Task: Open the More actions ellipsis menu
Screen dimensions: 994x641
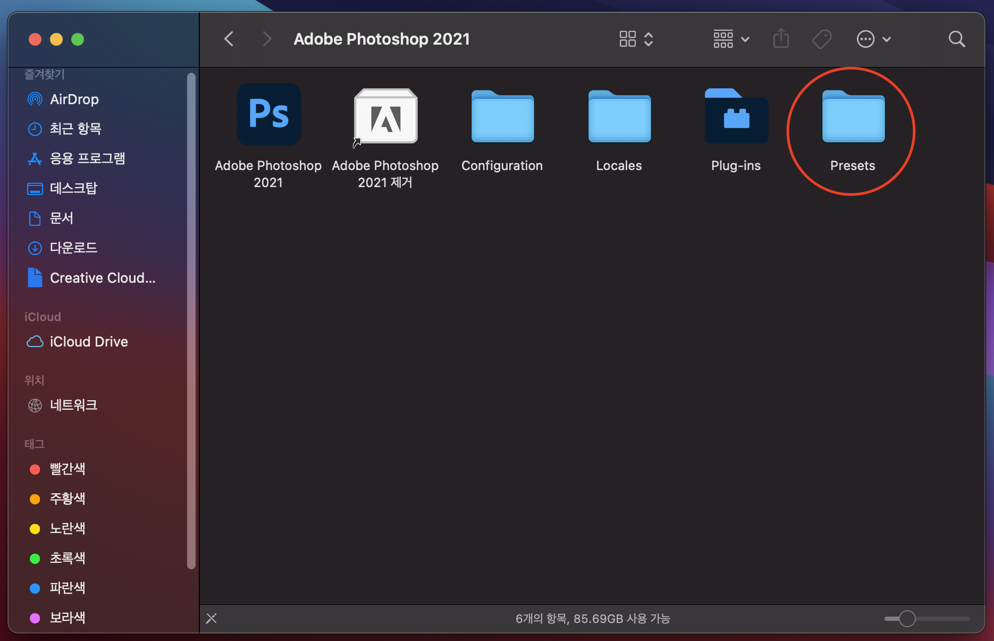Action: (x=873, y=39)
